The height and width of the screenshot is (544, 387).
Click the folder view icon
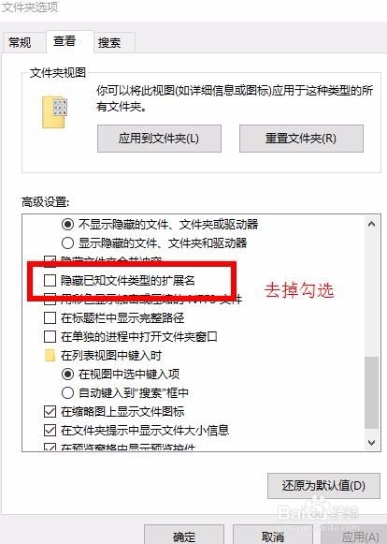54,112
